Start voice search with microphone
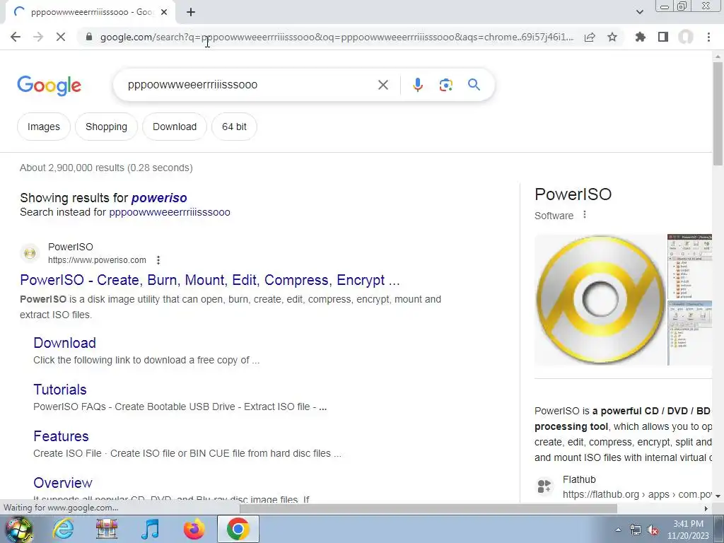 click(x=417, y=85)
